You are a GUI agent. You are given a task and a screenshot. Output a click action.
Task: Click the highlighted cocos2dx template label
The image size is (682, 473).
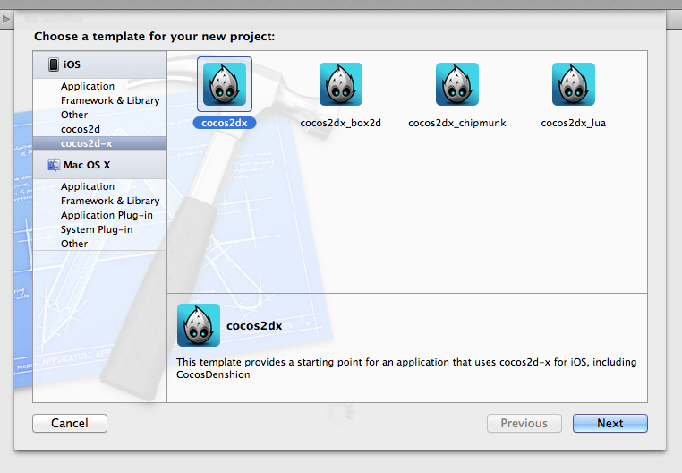[x=225, y=123]
